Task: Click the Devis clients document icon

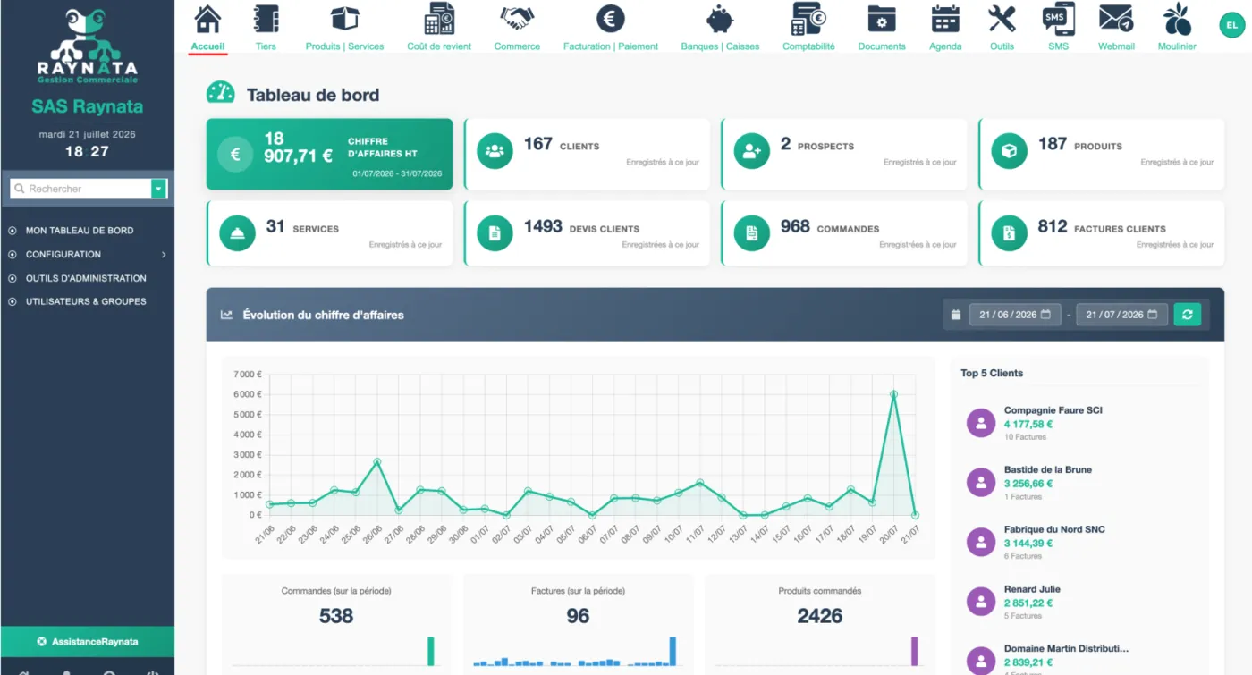Action: [495, 233]
